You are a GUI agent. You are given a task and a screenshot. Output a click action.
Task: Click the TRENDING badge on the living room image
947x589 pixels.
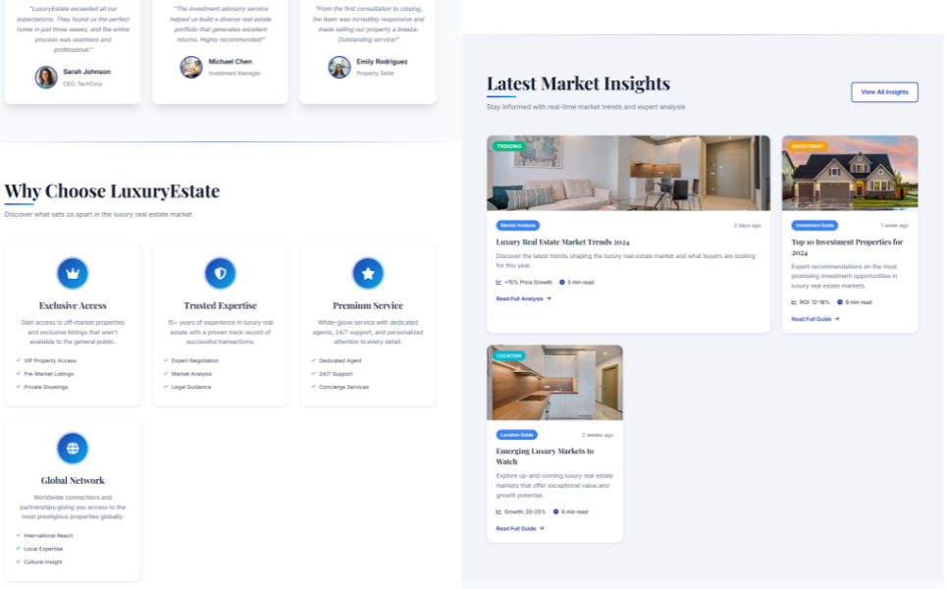point(509,146)
